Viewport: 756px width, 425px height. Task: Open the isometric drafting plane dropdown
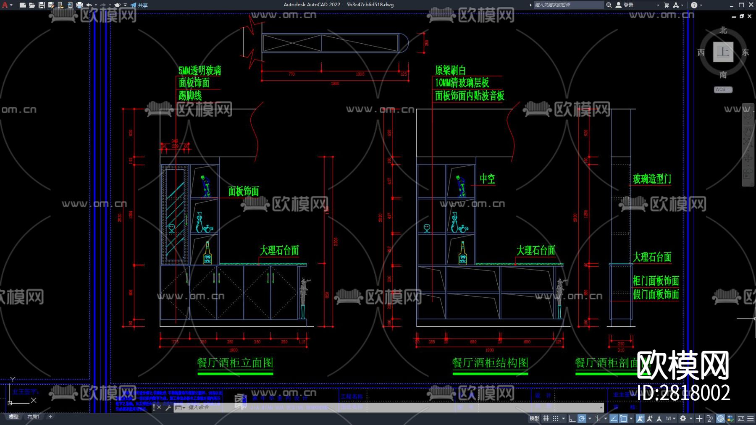605,418
